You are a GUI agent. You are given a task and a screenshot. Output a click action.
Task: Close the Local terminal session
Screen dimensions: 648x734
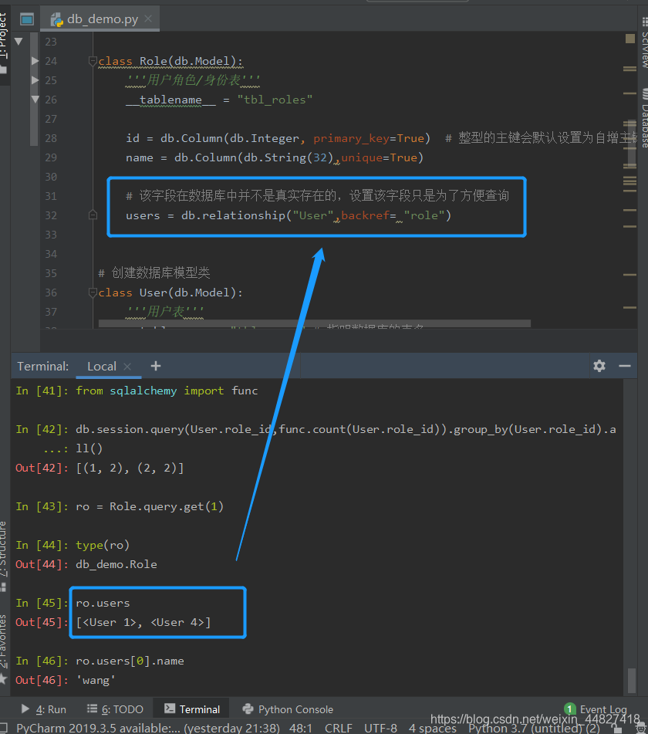tap(127, 367)
